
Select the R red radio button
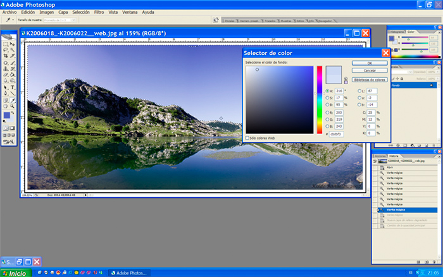point(327,112)
